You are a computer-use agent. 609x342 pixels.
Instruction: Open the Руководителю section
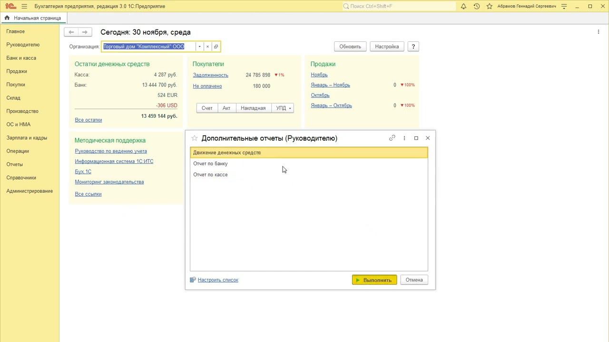[23, 45]
